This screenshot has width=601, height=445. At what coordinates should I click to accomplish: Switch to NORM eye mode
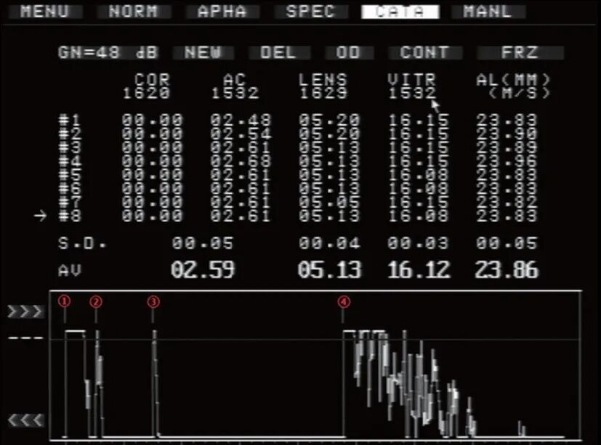click(133, 12)
